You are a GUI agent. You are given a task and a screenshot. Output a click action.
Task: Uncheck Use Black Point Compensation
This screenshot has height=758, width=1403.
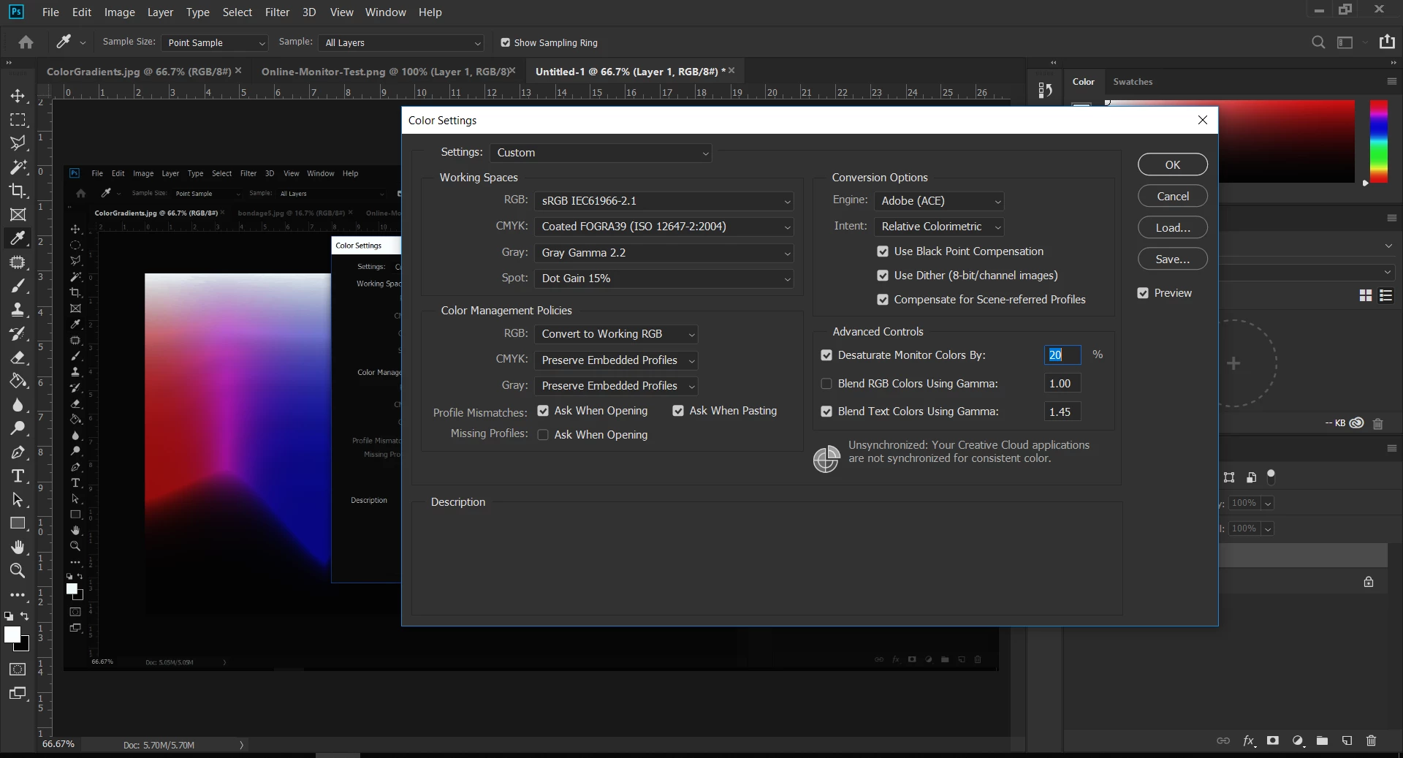click(x=883, y=251)
